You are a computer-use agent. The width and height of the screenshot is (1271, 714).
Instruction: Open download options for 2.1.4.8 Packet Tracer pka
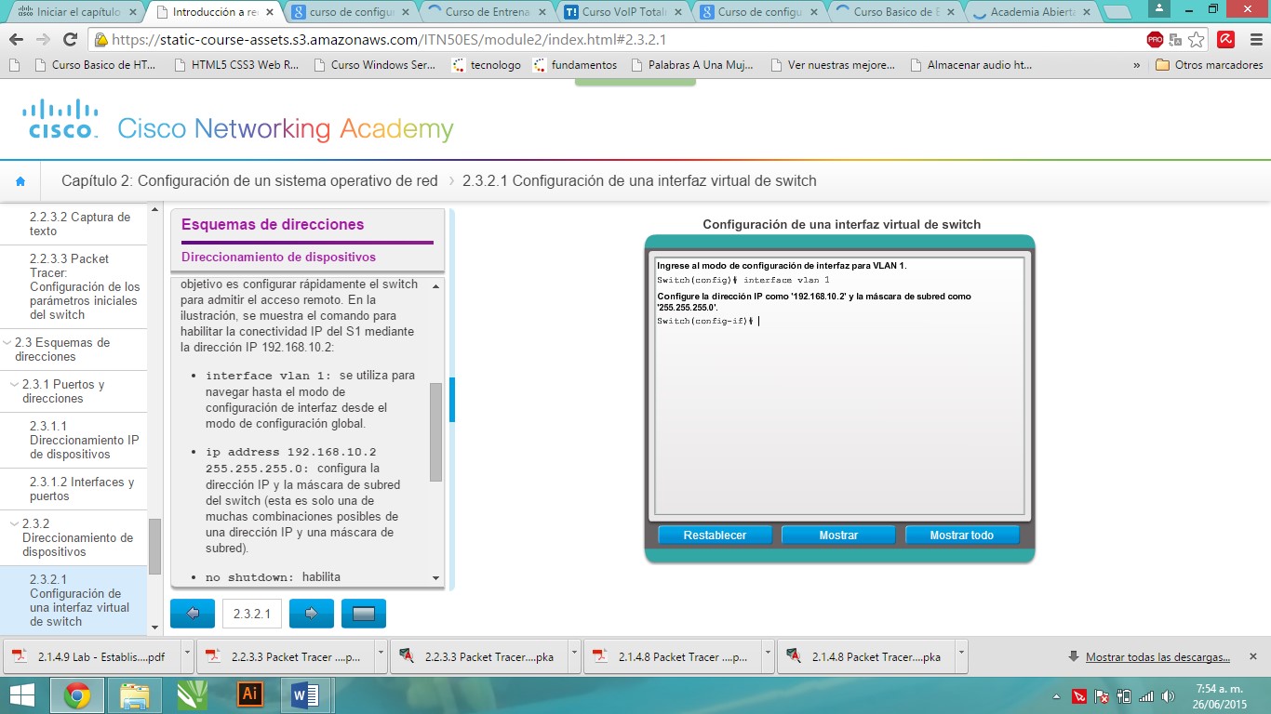962,655
